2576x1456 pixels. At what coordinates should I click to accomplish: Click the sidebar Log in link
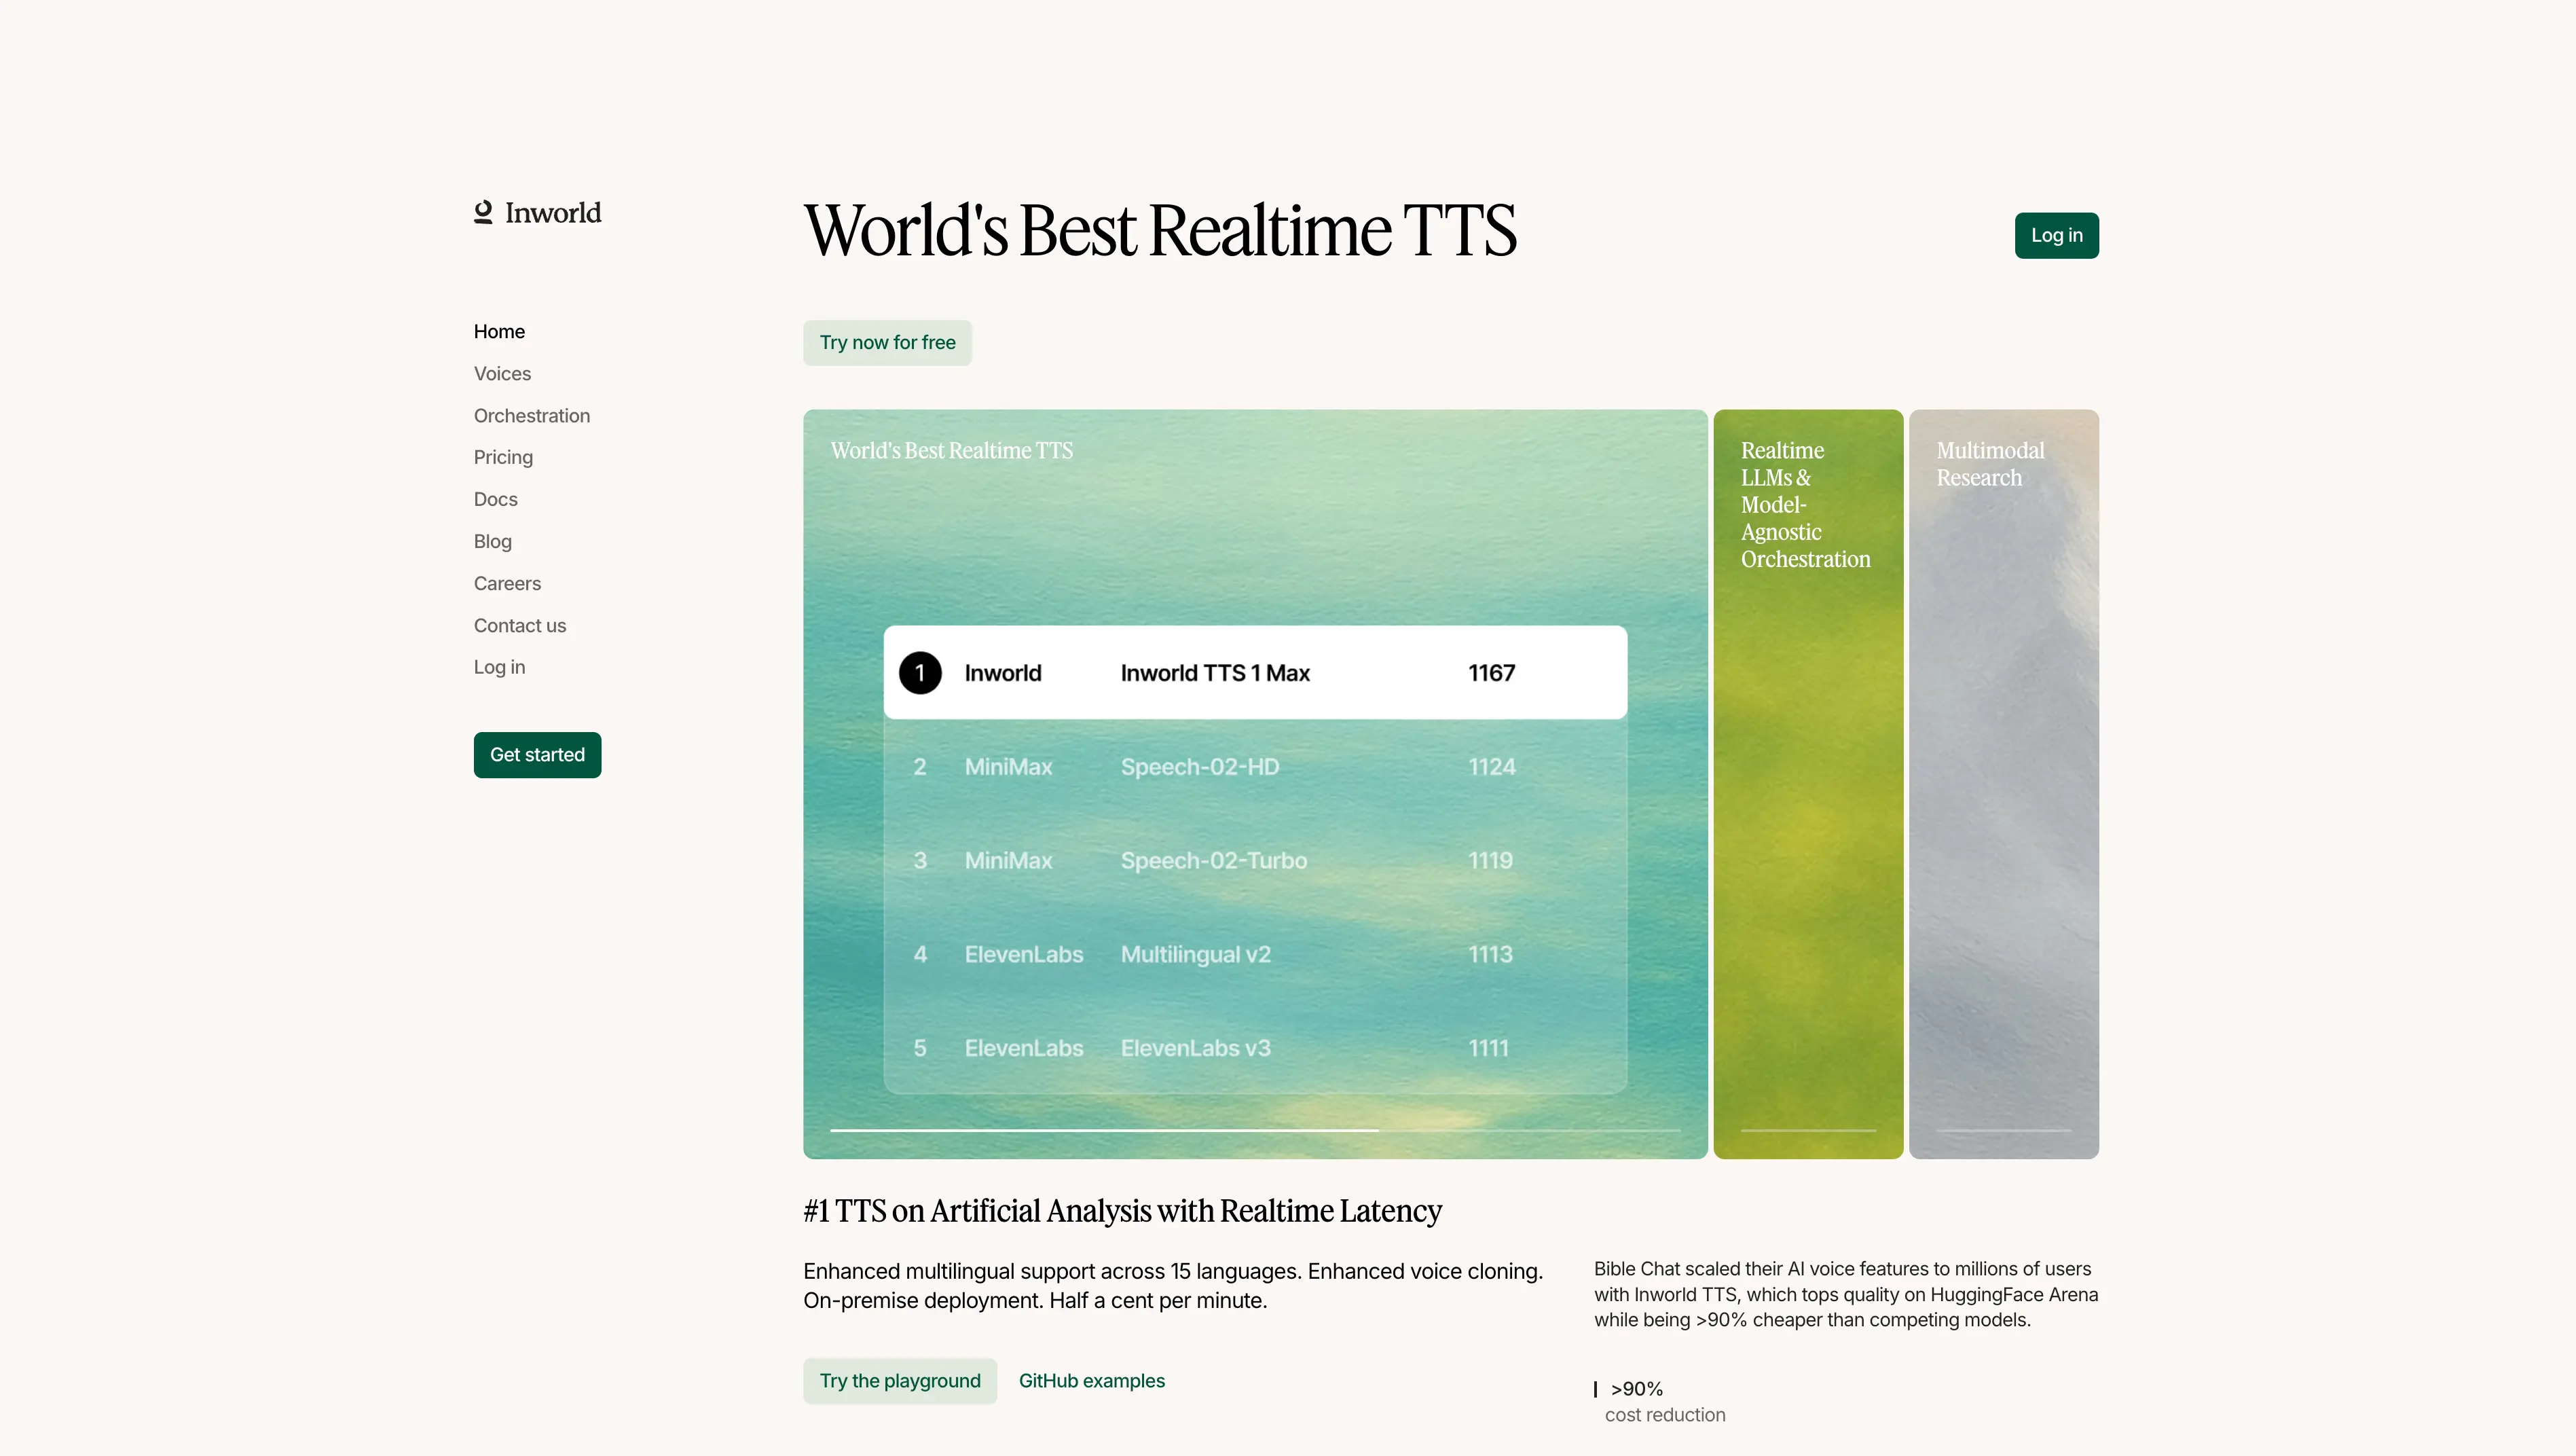[499, 667]
